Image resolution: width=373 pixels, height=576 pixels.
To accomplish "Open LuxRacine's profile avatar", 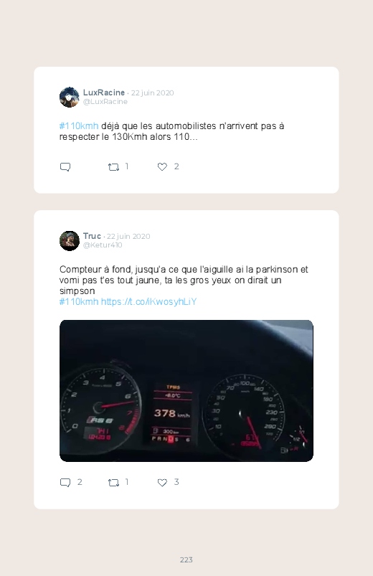I will click(x=70, y=98).
